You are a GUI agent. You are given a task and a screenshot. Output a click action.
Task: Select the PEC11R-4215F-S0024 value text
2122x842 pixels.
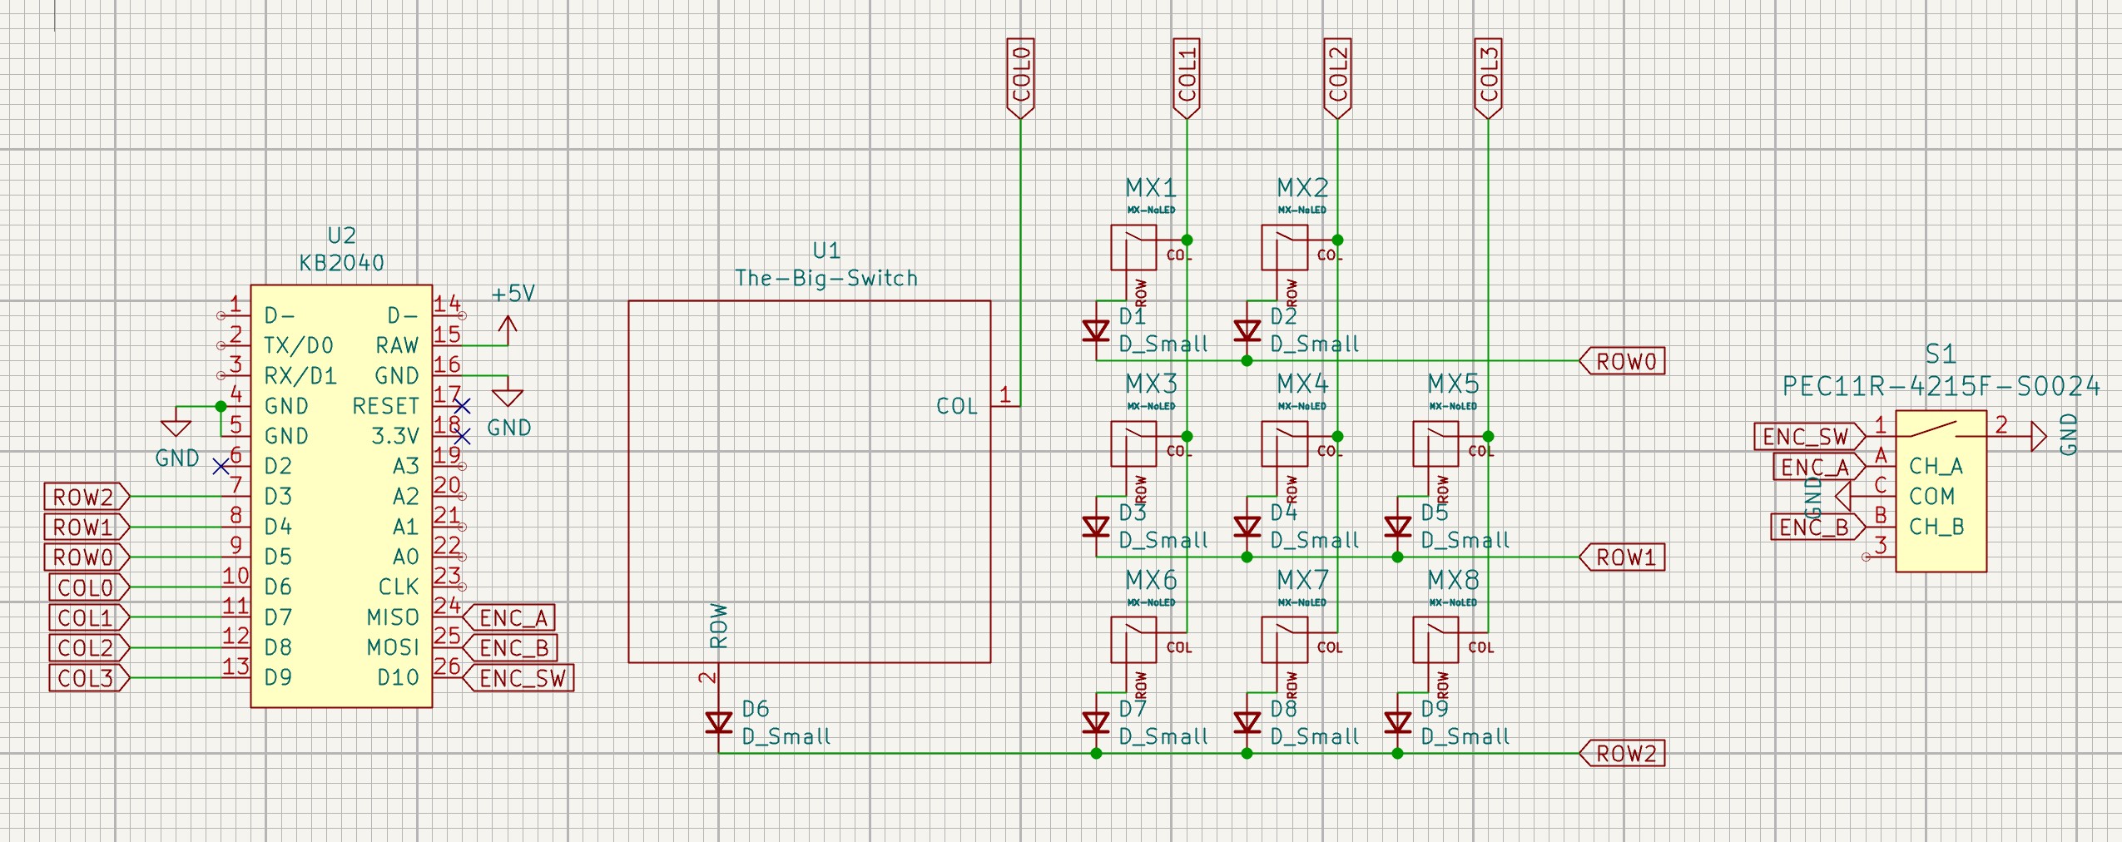pos(1941,386)
